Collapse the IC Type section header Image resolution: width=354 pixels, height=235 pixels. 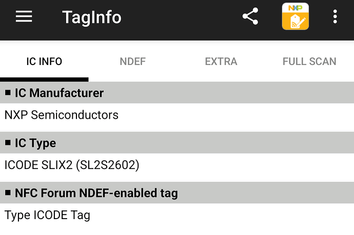(x=177, y=143)
